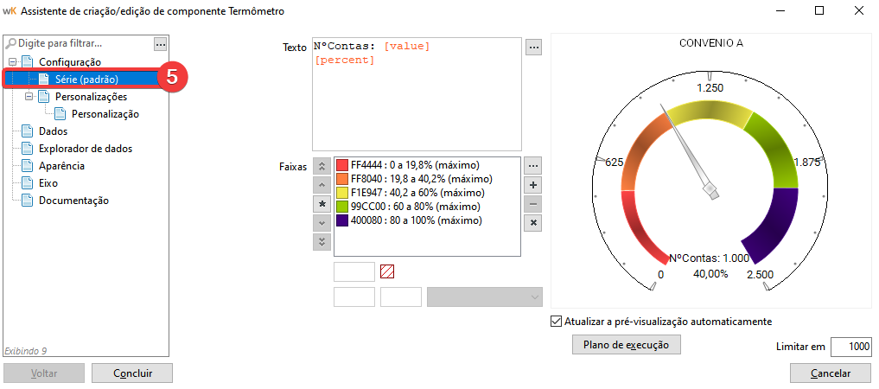Move selected faixa up one position

[x=322, y=185]
